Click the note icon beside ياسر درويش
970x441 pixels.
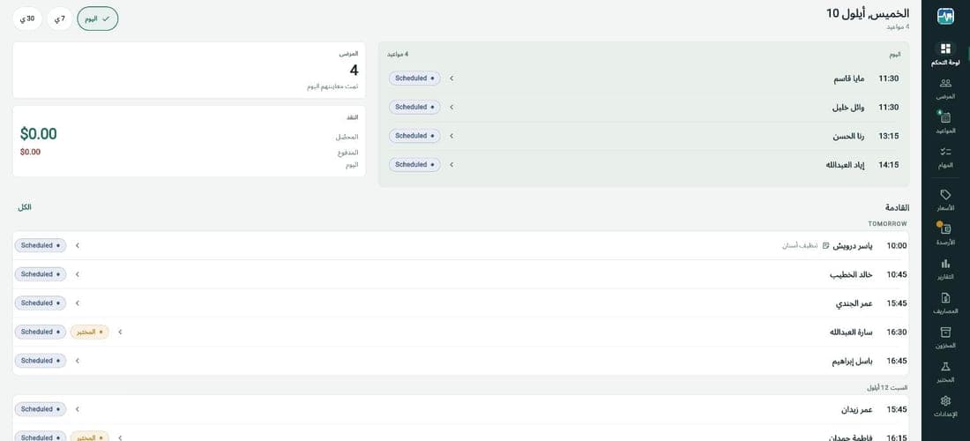[826, 245]
